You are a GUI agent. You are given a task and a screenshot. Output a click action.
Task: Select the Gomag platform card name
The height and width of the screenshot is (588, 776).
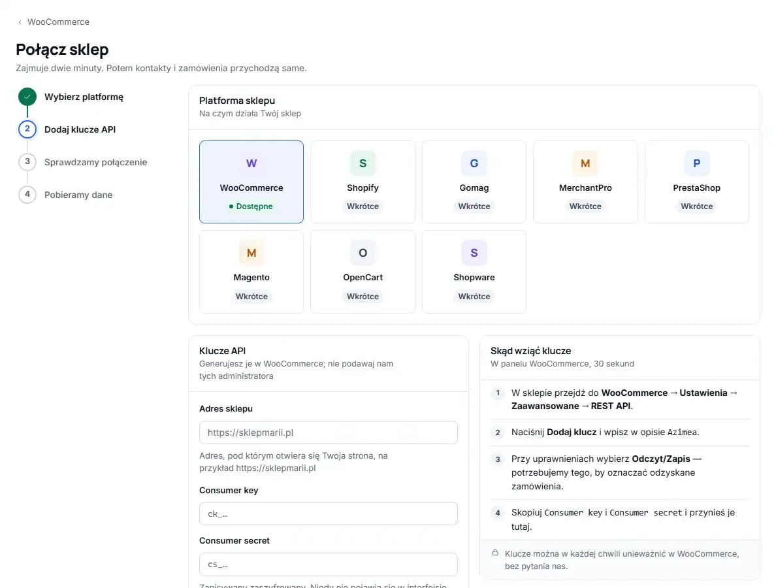point(474,188)
